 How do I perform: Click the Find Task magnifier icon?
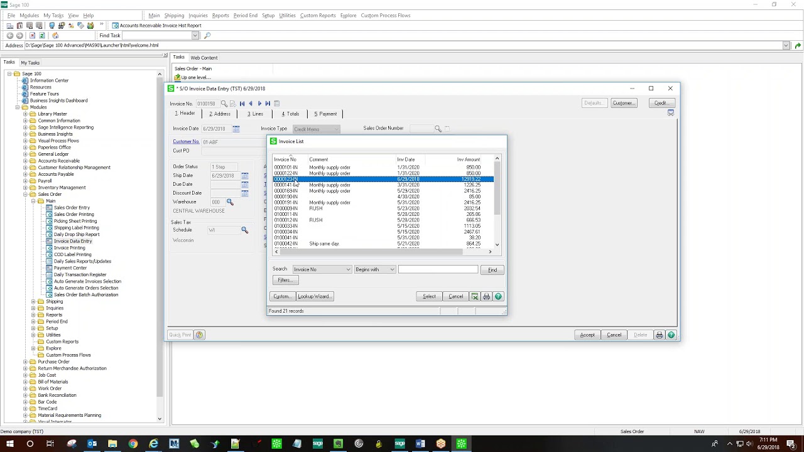point(207,36)
